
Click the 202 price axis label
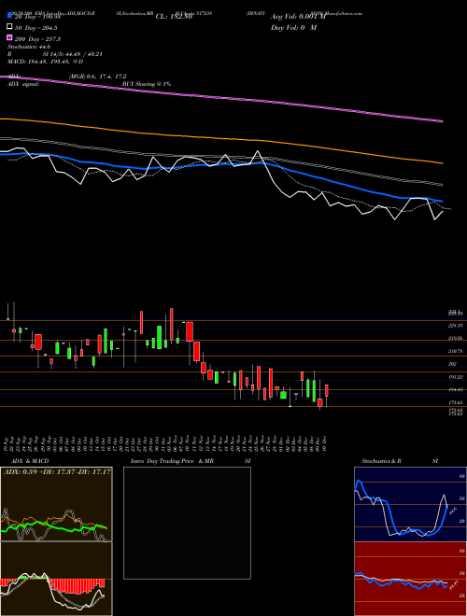click(x=452, y=364)
